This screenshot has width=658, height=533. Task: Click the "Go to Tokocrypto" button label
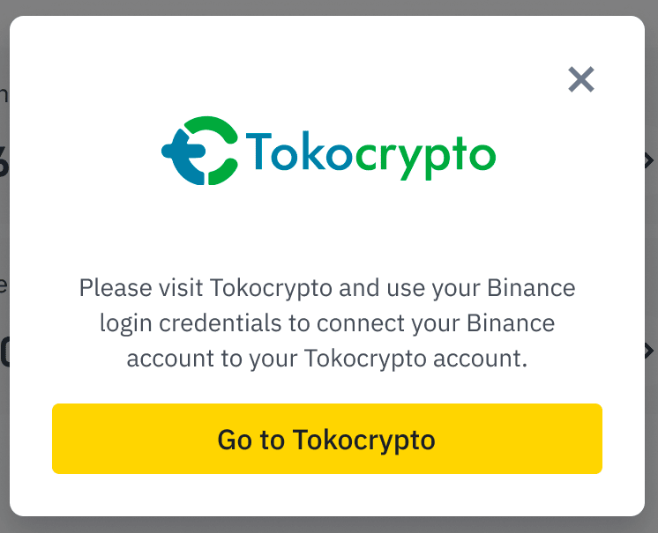point(326,440)
